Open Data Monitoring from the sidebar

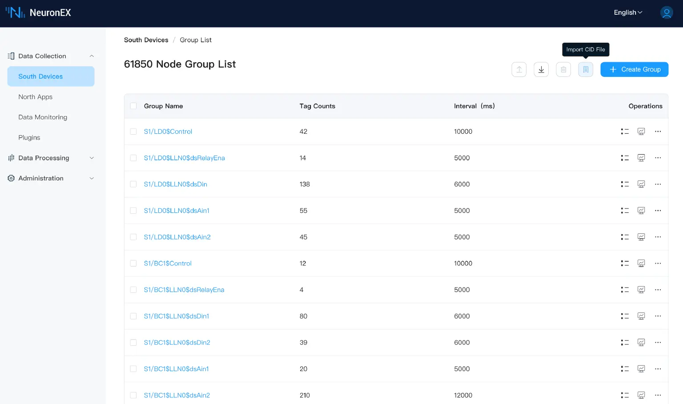tap(43, 117)
